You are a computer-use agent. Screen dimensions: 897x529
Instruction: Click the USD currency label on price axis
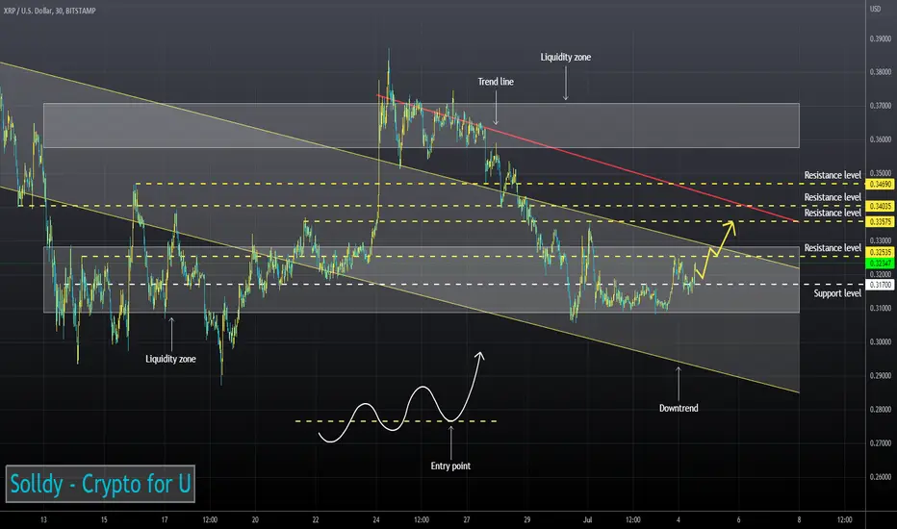tap(875, 10)
